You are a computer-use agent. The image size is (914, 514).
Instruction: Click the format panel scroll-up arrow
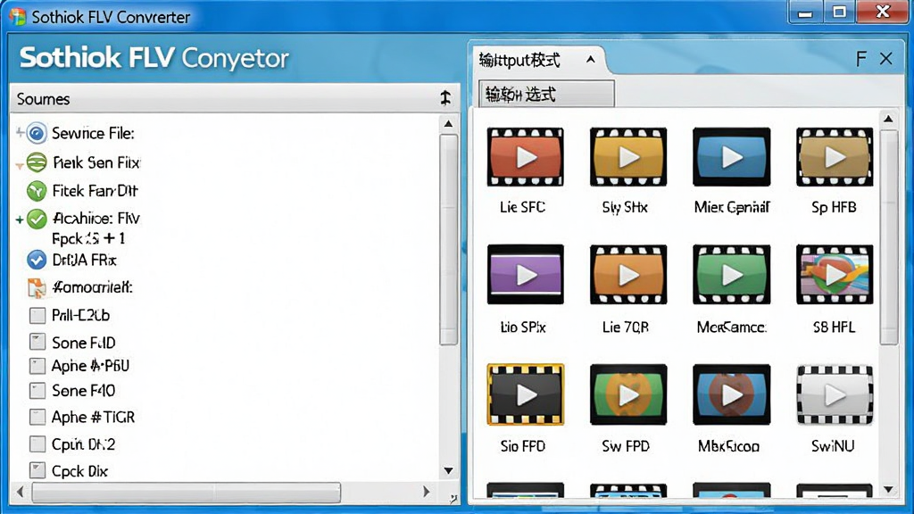(x=888, y=120)
